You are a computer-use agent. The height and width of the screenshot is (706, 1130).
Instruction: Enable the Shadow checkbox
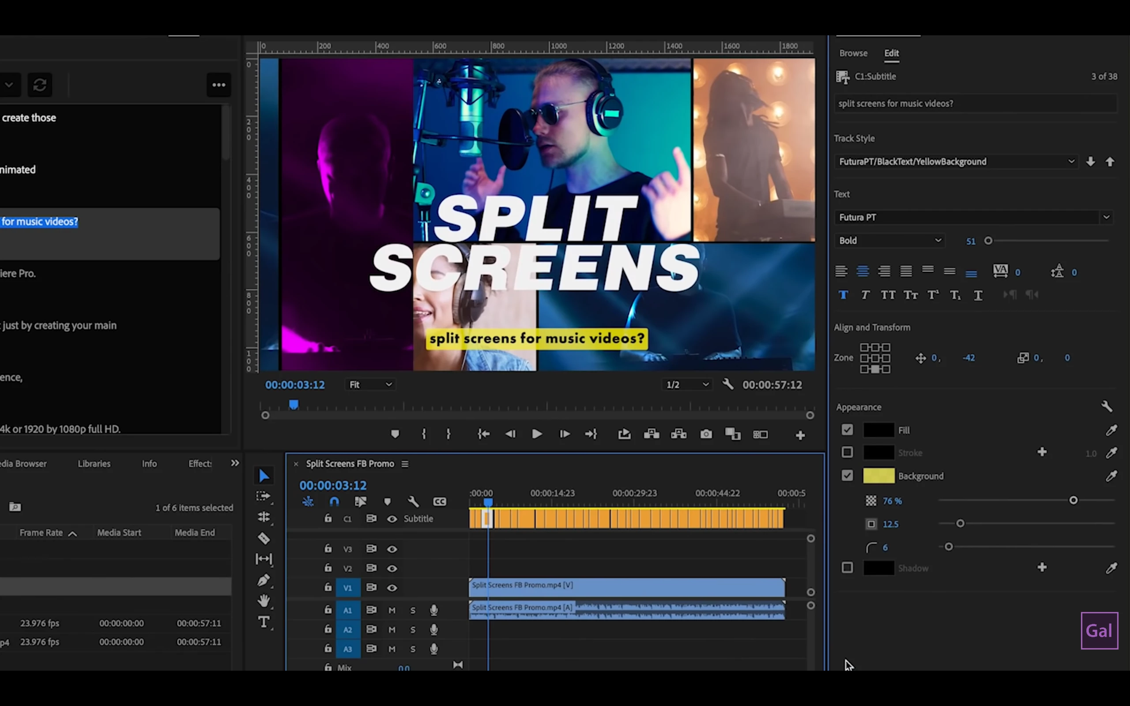[x=847, y=568]
